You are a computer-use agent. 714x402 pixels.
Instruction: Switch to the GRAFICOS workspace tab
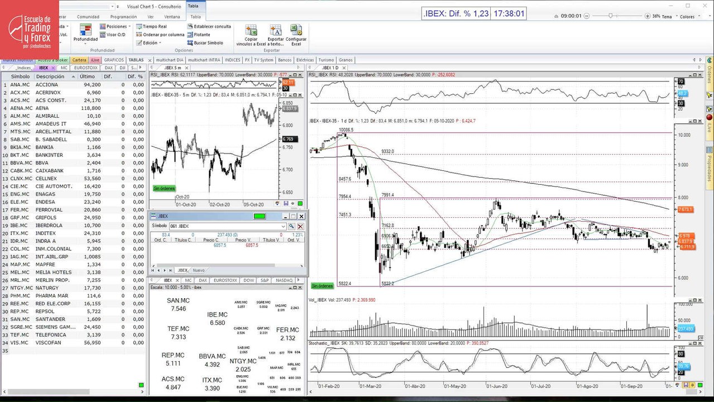(x=114, y=60)
